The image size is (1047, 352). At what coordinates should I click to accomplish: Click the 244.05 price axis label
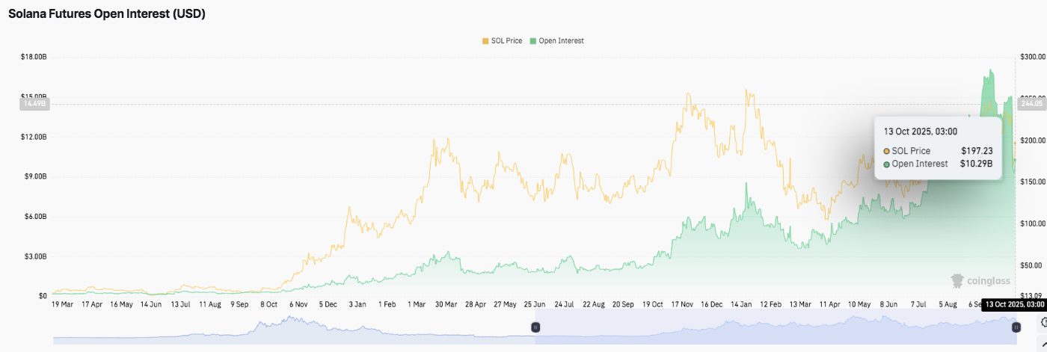pyautogui.click(x=1032, y=105)
